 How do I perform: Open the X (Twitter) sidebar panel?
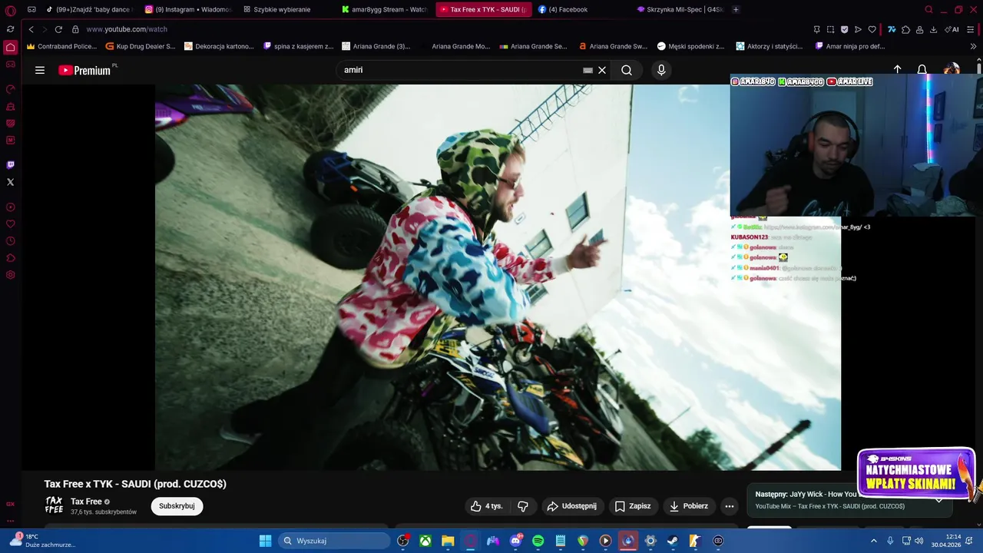point(10,182)
